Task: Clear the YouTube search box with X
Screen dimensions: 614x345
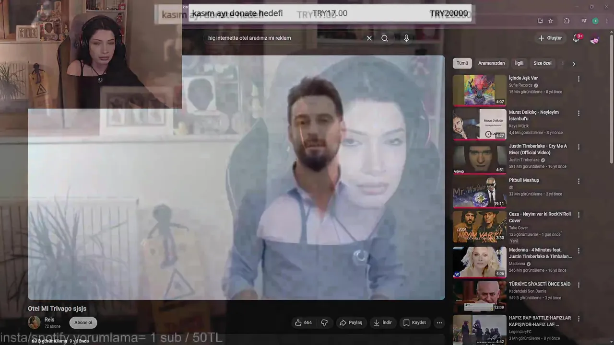Action: tap(369, 38)
